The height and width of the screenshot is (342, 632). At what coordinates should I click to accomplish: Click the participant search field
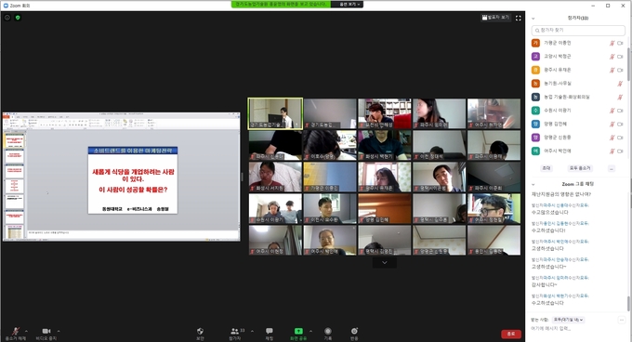tap(578, 31)
